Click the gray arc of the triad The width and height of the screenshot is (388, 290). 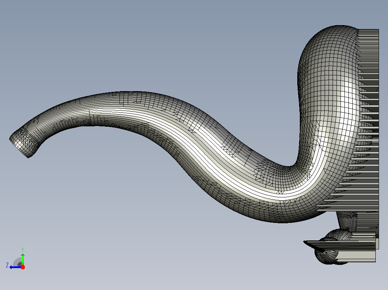pyautogui.click(x=17, y=262)
